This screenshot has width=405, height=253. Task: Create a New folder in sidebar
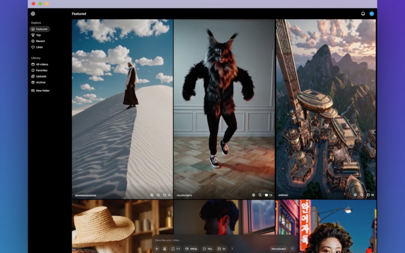pyautogui.click(x=42, y=90)
